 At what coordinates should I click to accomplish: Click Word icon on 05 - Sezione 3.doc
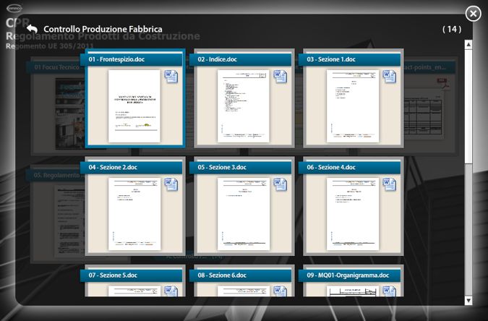tap(281, 185)
